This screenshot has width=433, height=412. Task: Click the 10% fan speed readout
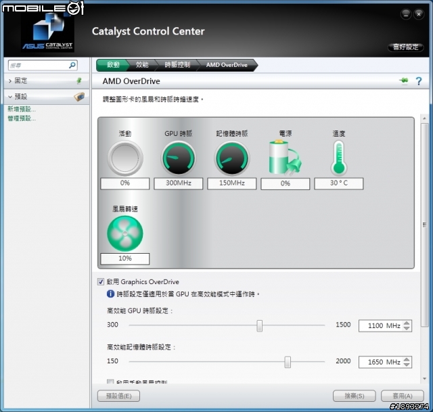(124, 258)
